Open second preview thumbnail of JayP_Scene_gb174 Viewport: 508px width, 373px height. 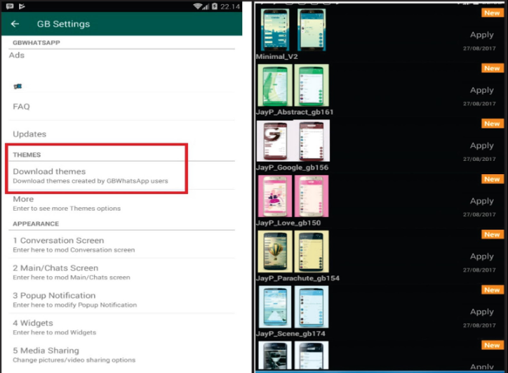312,307
